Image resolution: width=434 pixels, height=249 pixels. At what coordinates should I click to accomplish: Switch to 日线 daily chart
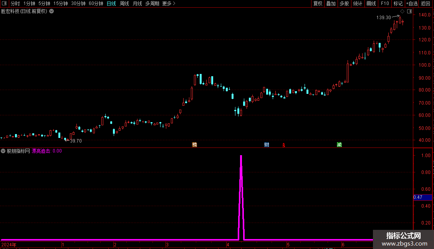(111, 3)
